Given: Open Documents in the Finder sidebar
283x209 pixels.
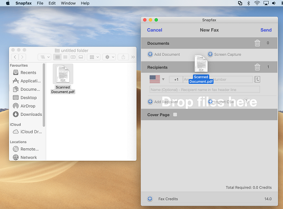Looking at the screenshot, I should pos(26,89).
